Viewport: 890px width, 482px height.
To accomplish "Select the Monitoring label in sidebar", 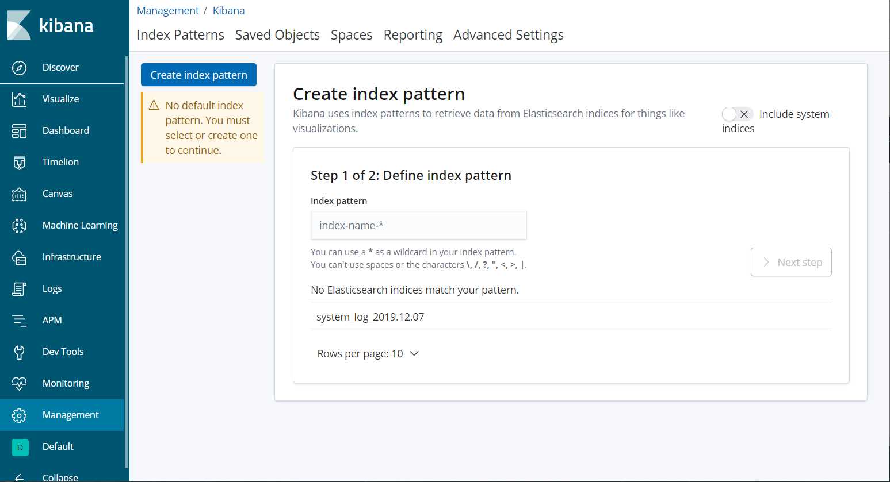I will coord(66,383).
